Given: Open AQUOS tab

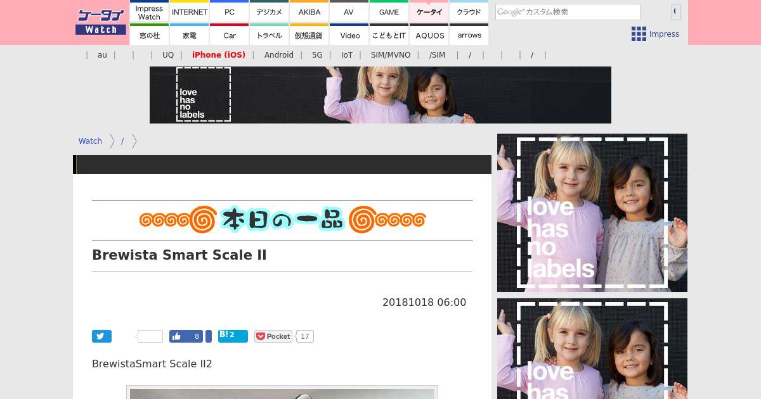Looking at the screenshot, I should pos(429,35).
